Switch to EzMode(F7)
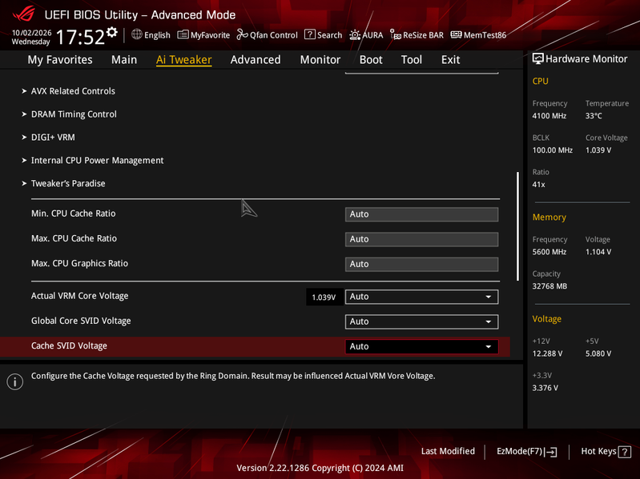This screenshot has height=479, width=640. (x=526, y=452)
